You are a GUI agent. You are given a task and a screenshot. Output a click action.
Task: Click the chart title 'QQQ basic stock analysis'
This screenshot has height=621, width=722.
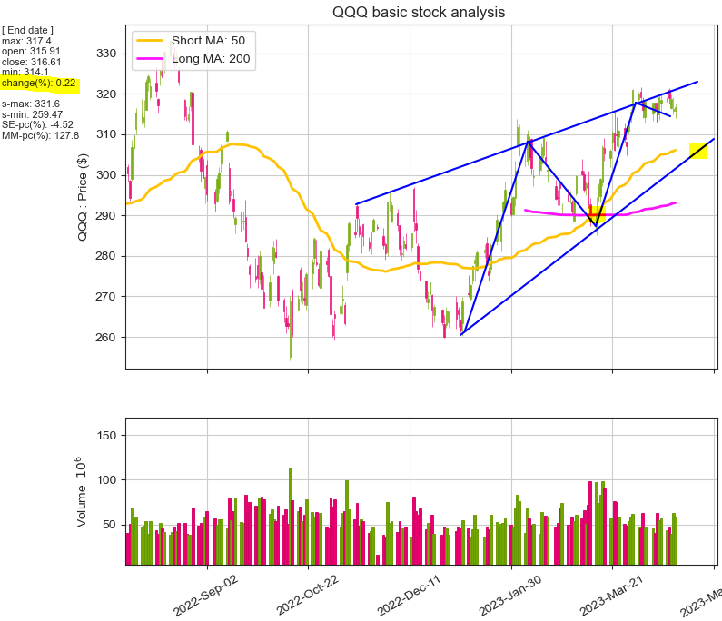pos(419,12)
